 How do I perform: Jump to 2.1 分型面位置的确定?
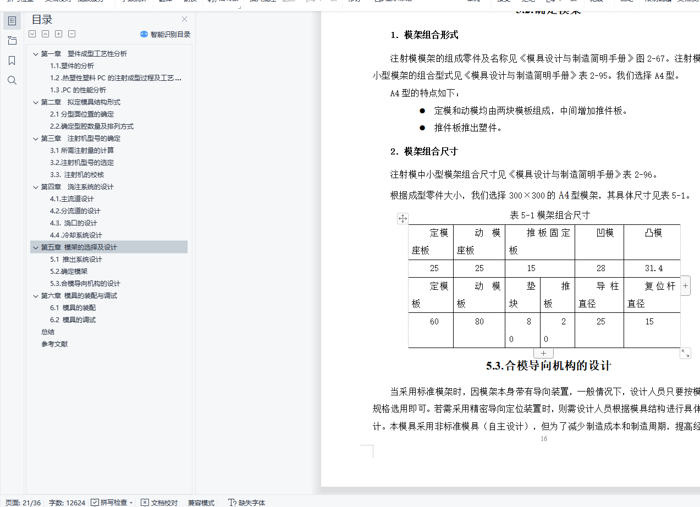coord(82,114)
